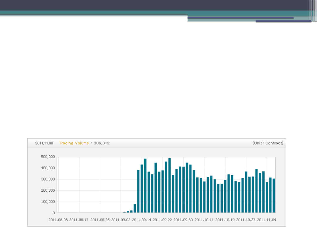Click the 2011,11,08 date in chart header

[x=44, y=143]
